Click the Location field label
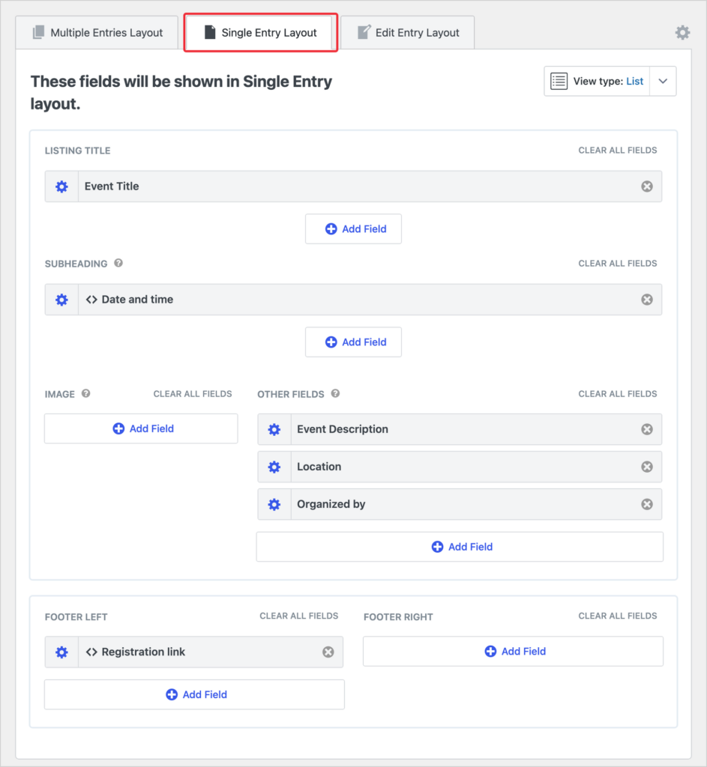 (x=319, y=467)
